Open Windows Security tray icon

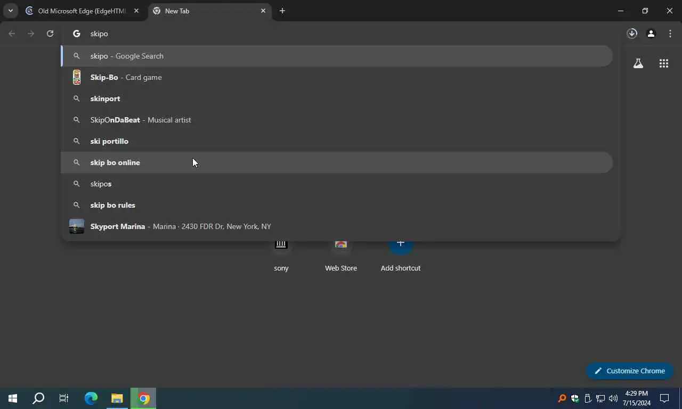coord(575,398)
